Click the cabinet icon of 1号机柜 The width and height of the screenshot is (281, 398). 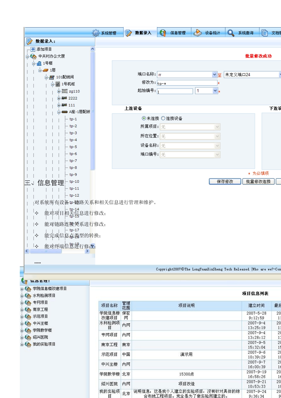[58, 84]
